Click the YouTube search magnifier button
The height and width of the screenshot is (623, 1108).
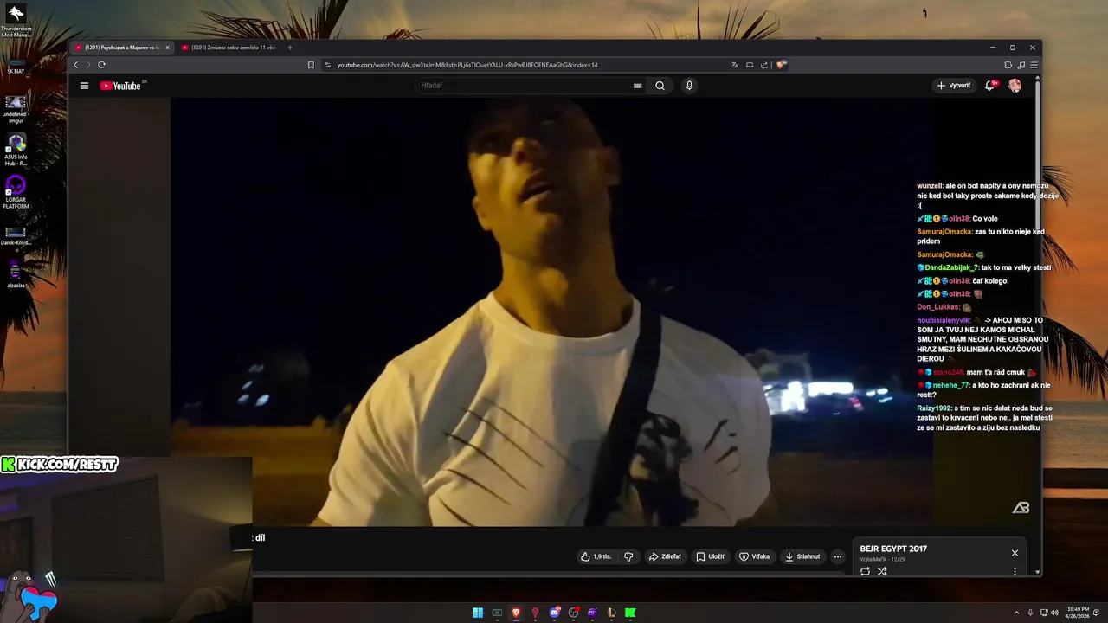point(660,86)
